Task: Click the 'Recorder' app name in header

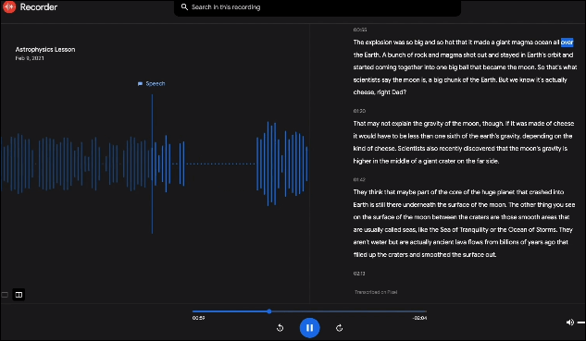Action: tap(39, 7)
